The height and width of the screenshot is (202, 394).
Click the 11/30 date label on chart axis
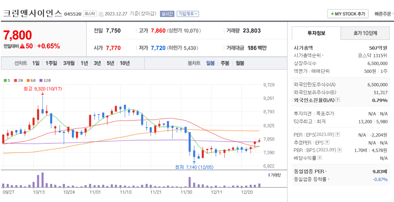tap(186, 192)
